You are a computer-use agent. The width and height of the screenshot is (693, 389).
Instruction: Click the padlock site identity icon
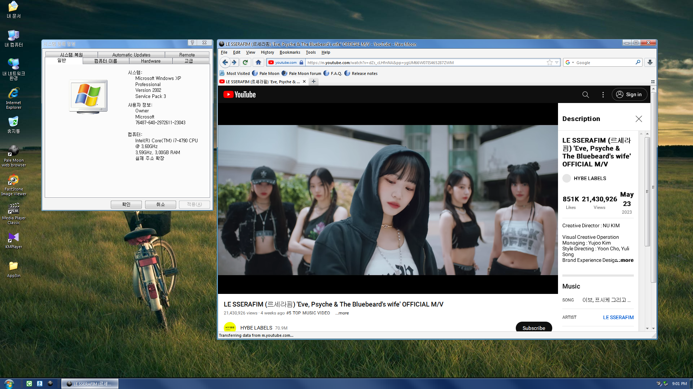301,62
